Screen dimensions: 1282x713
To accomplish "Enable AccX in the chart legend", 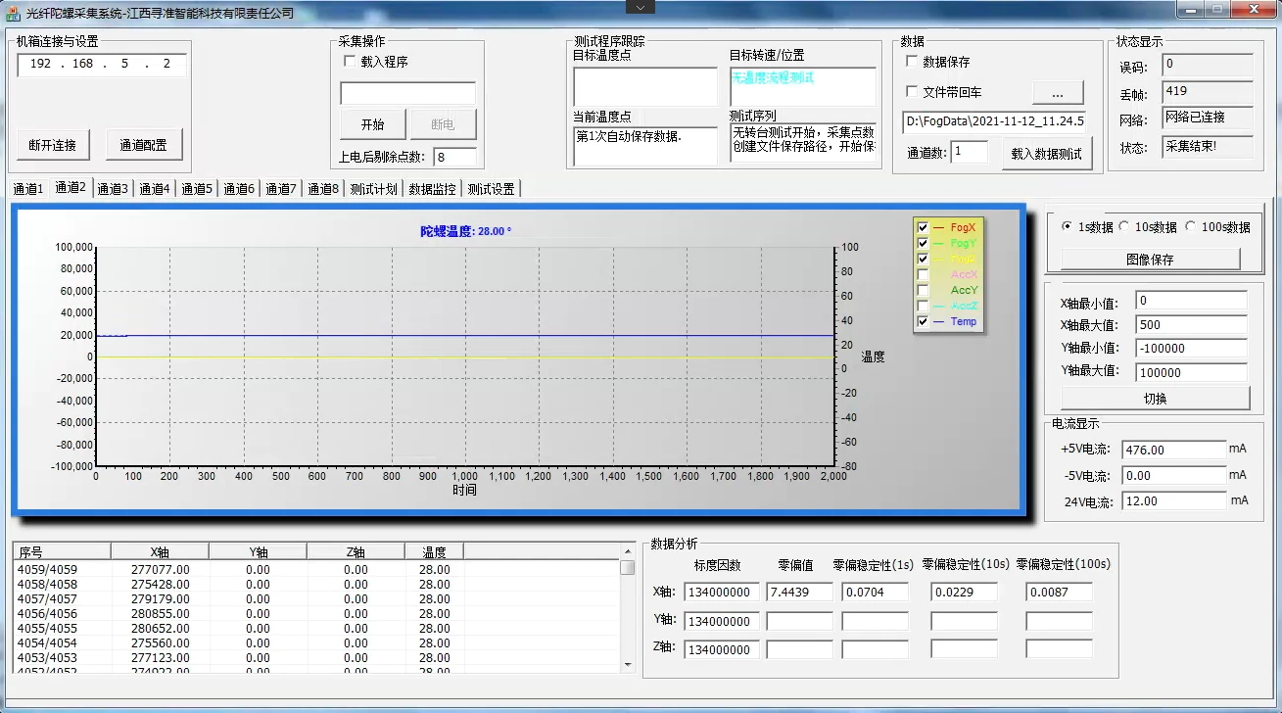I will 923,274.
